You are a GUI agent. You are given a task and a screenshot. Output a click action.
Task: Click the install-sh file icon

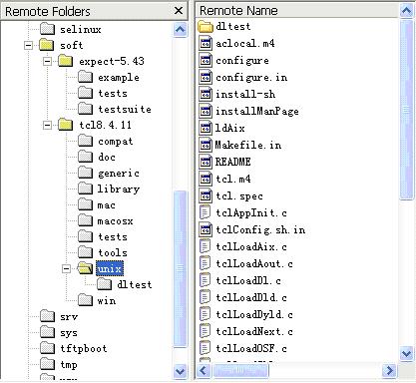[x=206, y=94]
